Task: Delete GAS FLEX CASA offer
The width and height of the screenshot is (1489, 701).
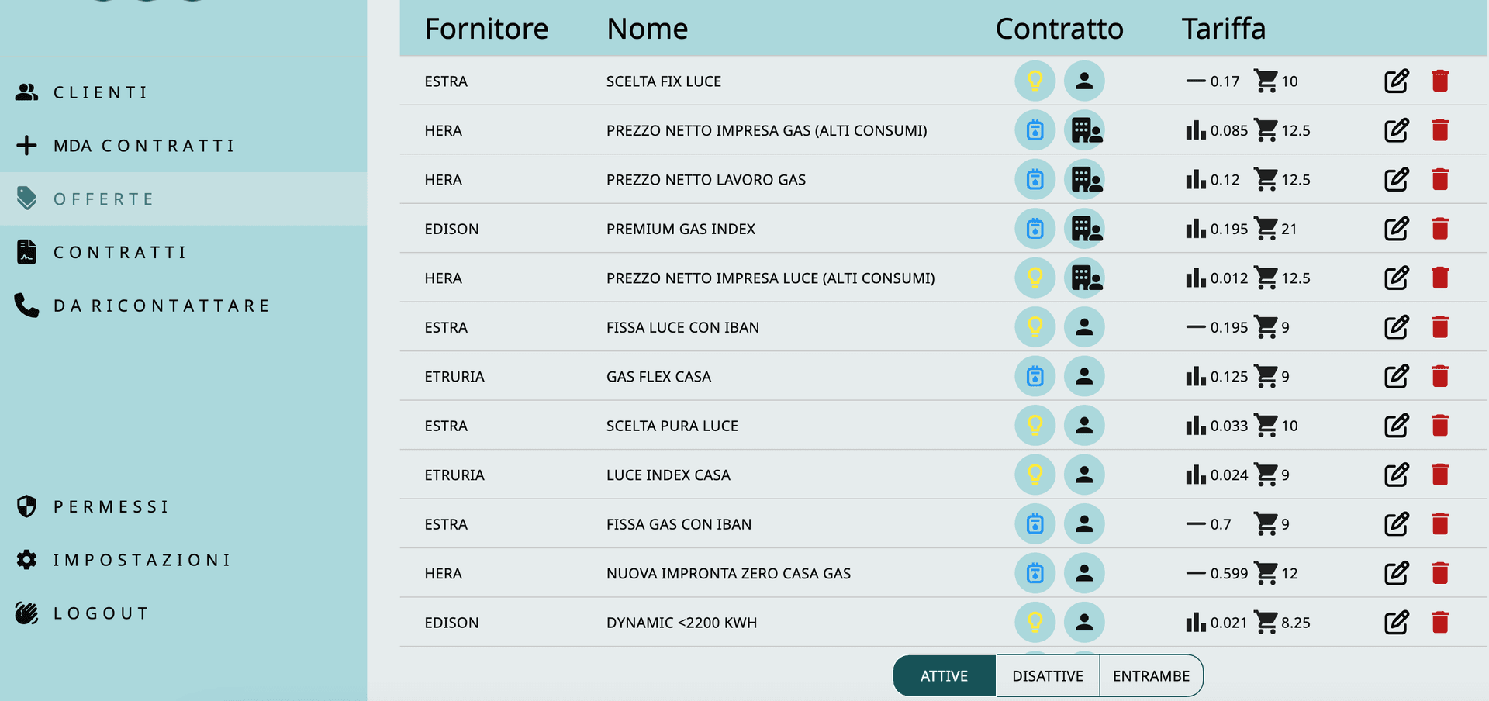Action: pos(1440,376)
